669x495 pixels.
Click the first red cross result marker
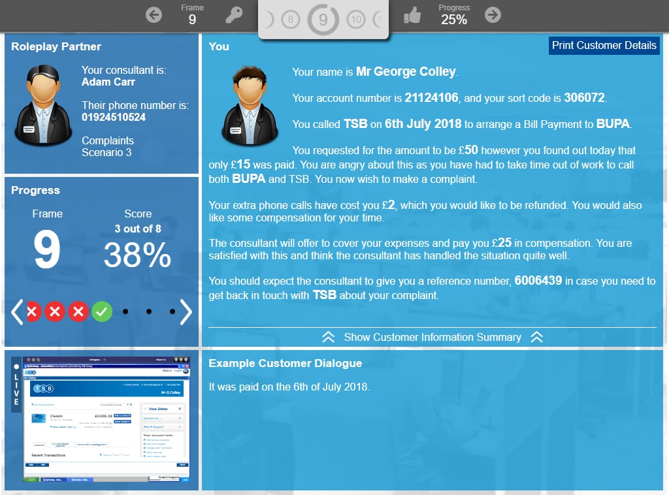[x=34, y=311]
